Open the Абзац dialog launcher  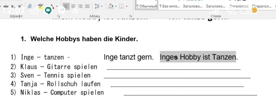coord(130,16)
